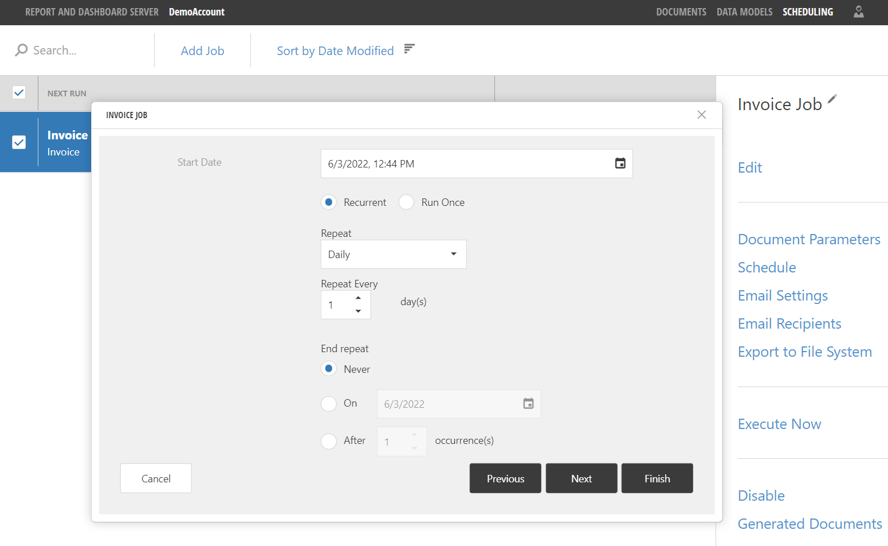Increment Repeat Every using the up arrow
The image size is (888, 546).
(359, 298)
